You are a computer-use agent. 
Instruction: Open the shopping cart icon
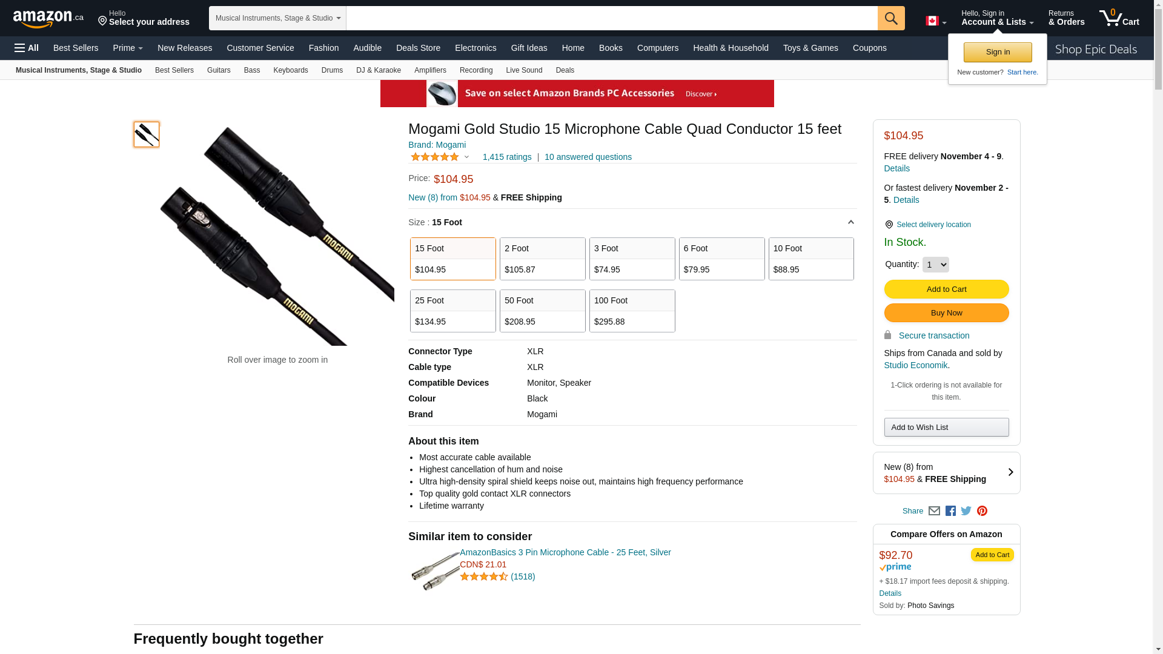point(1118,18)
